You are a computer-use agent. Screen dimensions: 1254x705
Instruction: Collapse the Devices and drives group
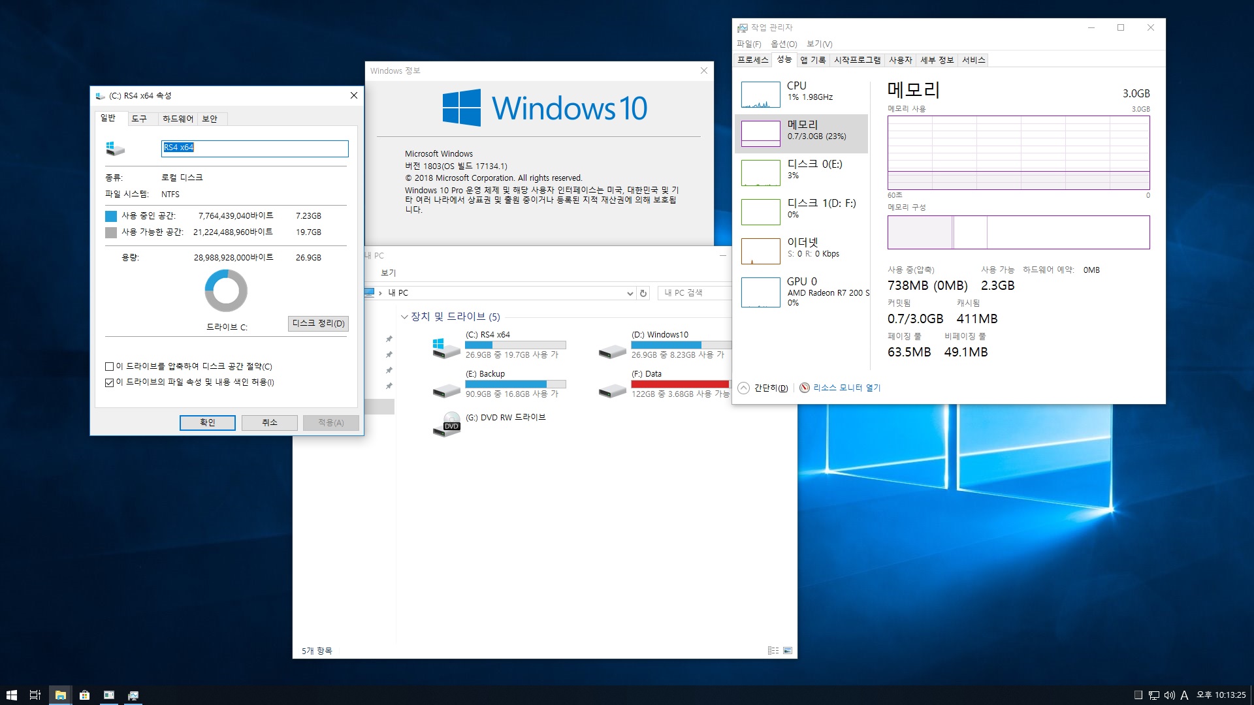pos(404,317)
